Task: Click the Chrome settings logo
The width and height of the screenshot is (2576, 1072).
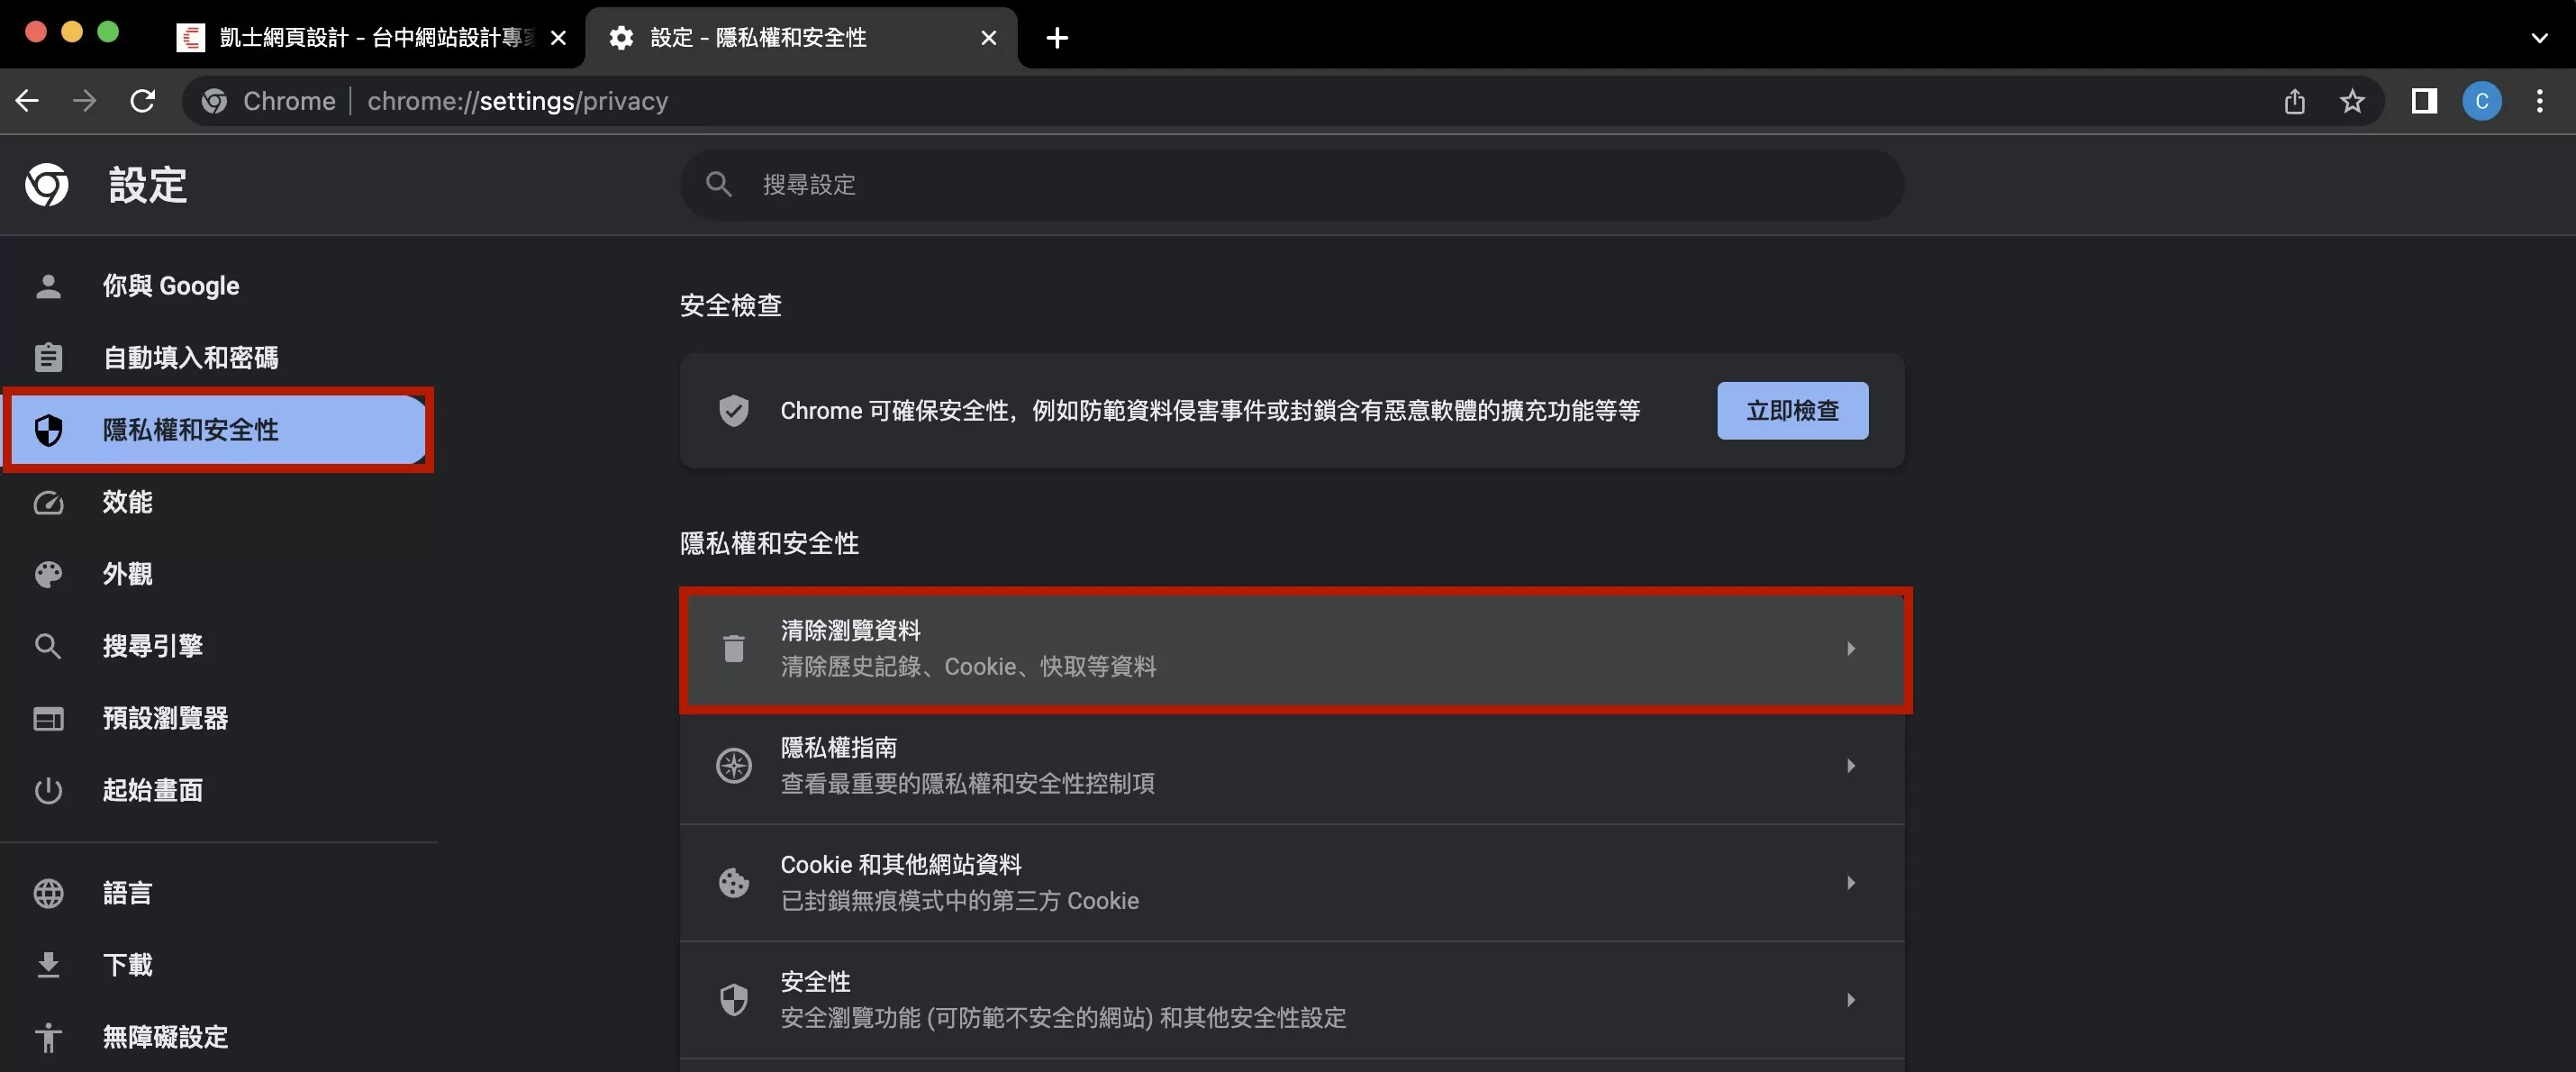Action: tap(45, 185)
